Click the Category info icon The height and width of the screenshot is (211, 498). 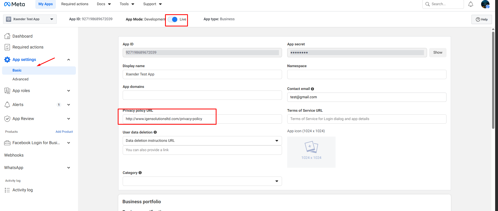[x=140, y=173]
